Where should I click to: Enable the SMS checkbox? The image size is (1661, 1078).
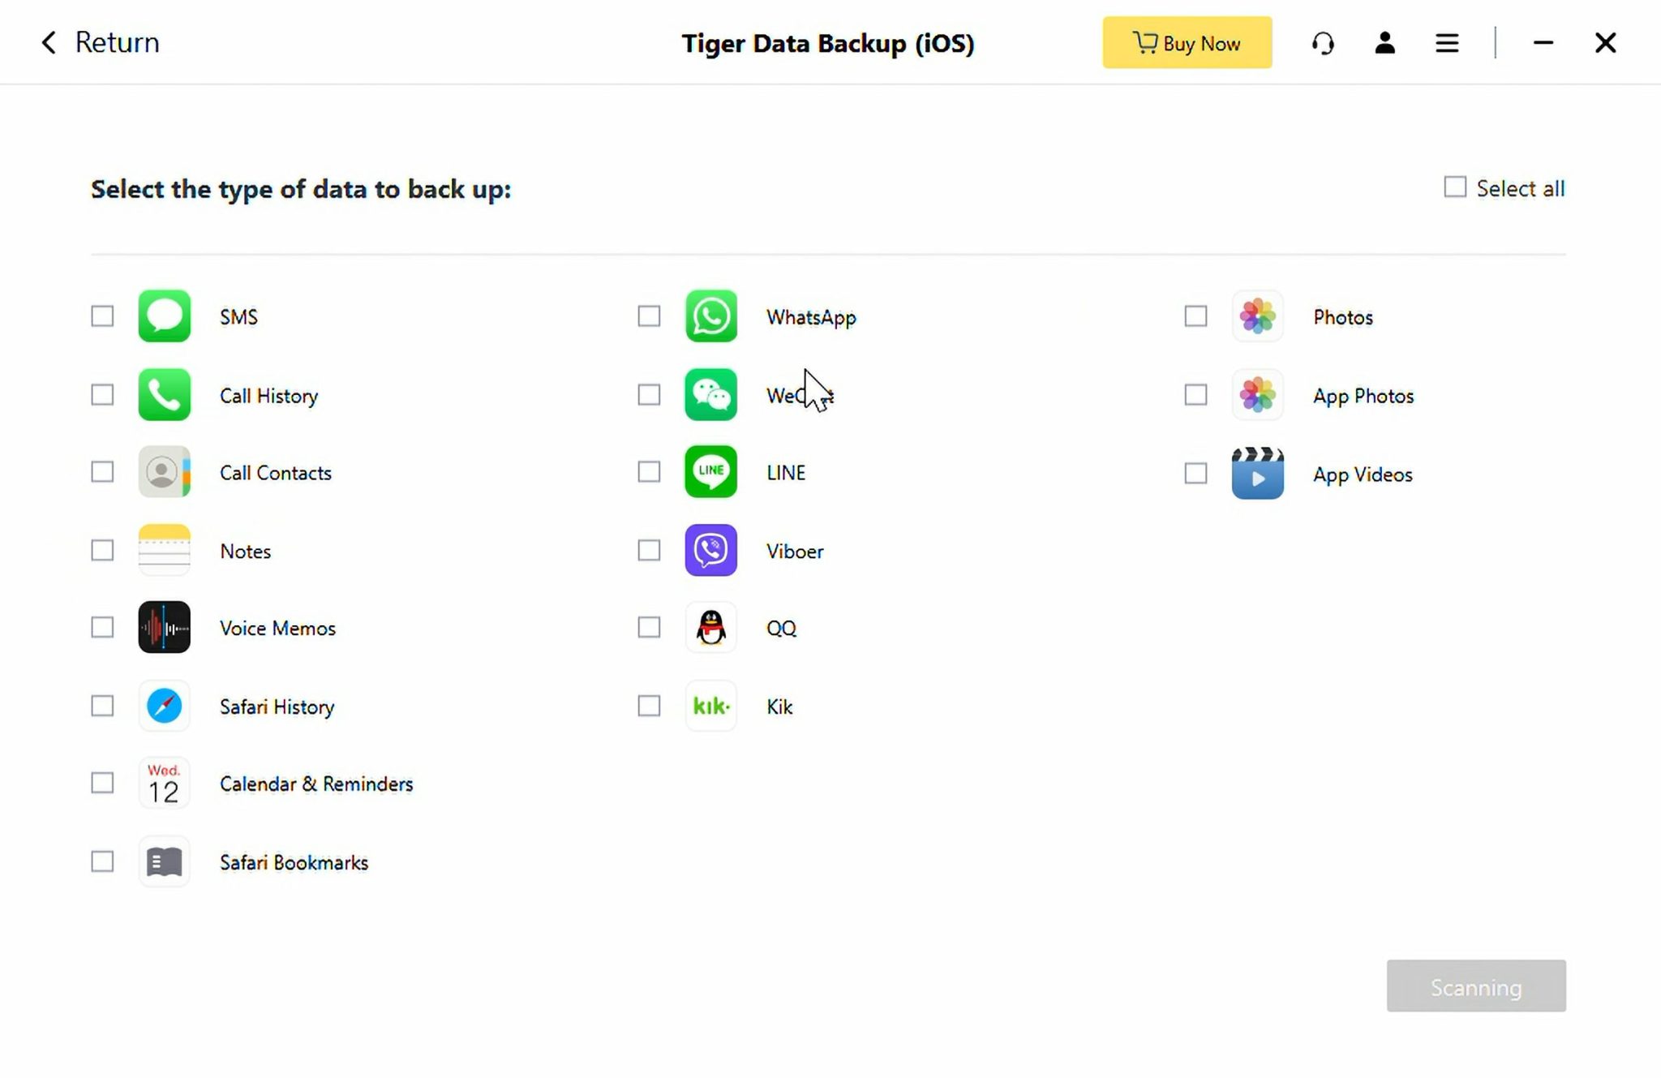click(102, 316)
